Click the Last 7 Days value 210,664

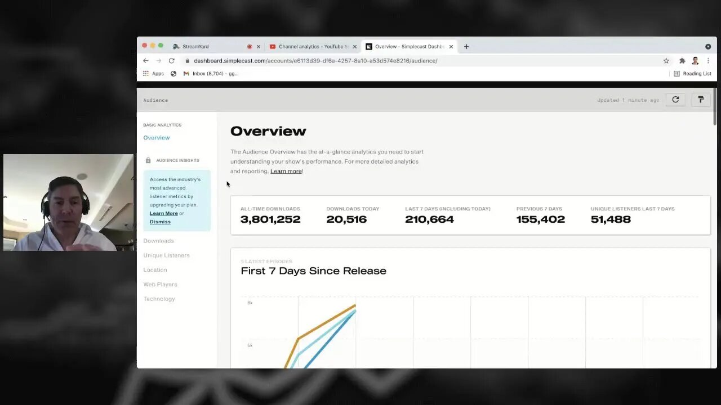click(x=429, y=219)
